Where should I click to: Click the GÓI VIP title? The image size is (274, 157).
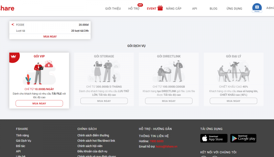click(39, 56)
